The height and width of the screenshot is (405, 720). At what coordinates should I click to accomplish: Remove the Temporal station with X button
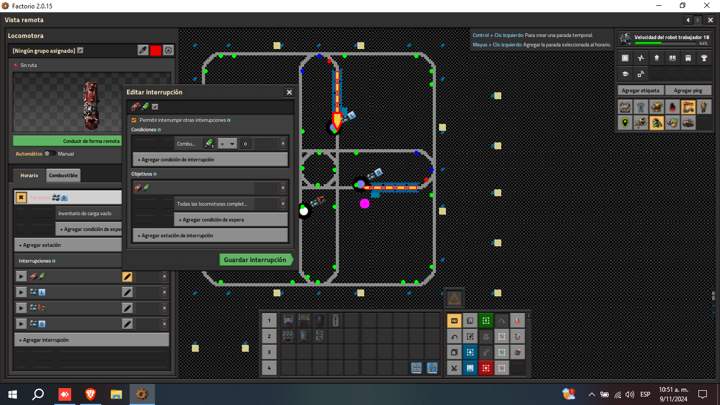(21, 198)
